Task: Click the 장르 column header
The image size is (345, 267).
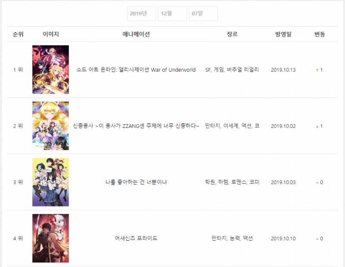Action: click(x=232, y=34)
